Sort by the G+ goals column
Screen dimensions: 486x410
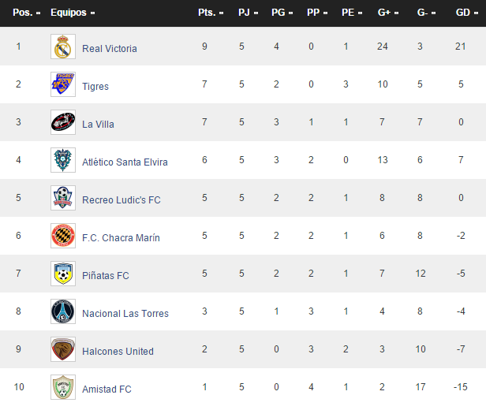386,13
